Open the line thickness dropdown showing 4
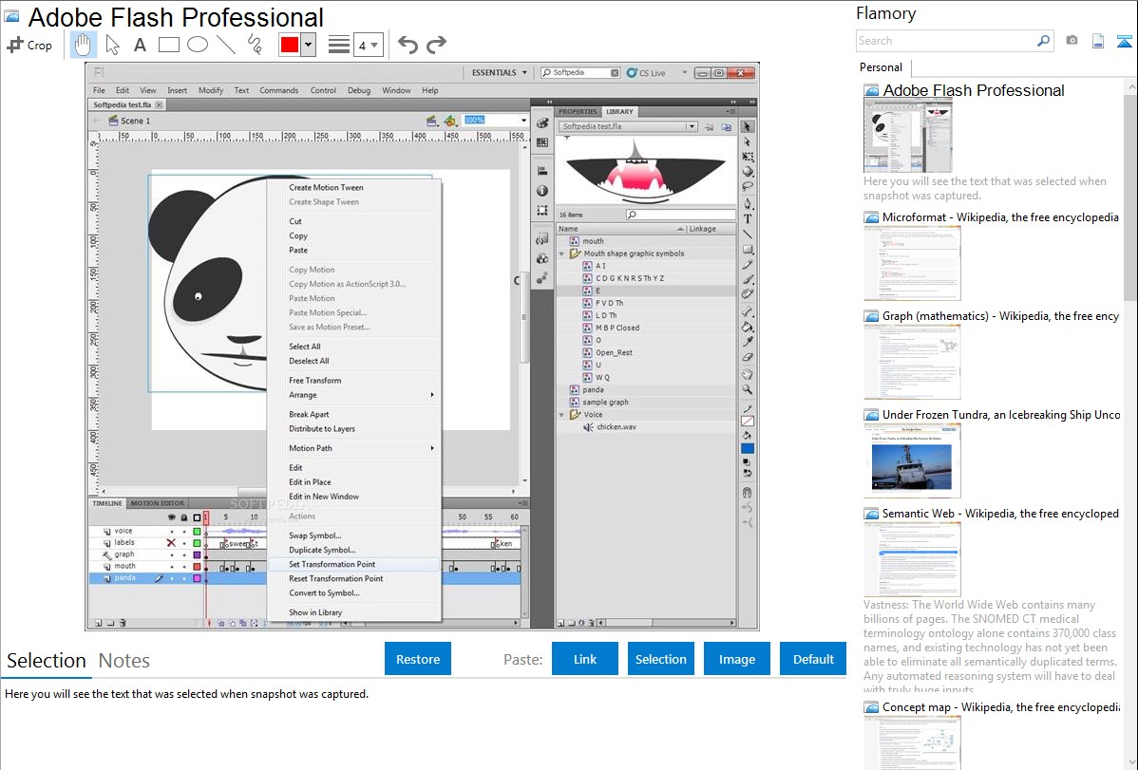 [368, 46]
